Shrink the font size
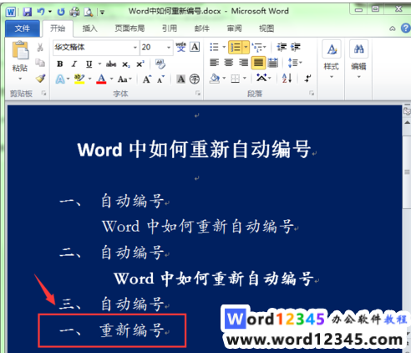This screenshot has height=353, width=411. tap(160, 79)
